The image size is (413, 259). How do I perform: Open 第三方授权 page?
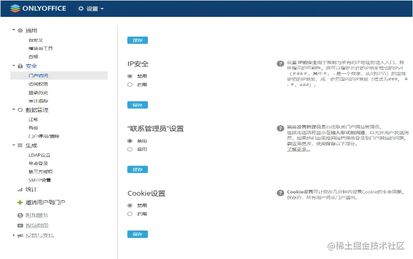tap(41, 172)
